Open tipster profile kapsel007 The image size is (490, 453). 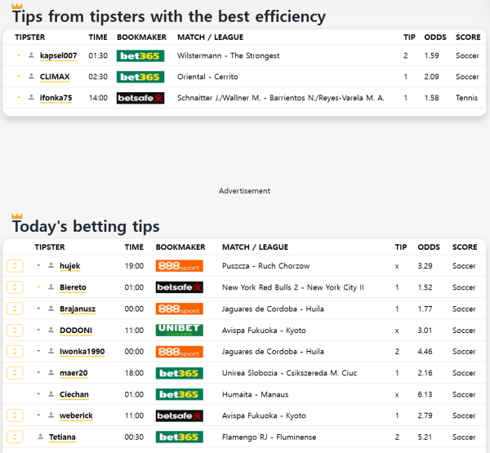click(x=58, y=56)
